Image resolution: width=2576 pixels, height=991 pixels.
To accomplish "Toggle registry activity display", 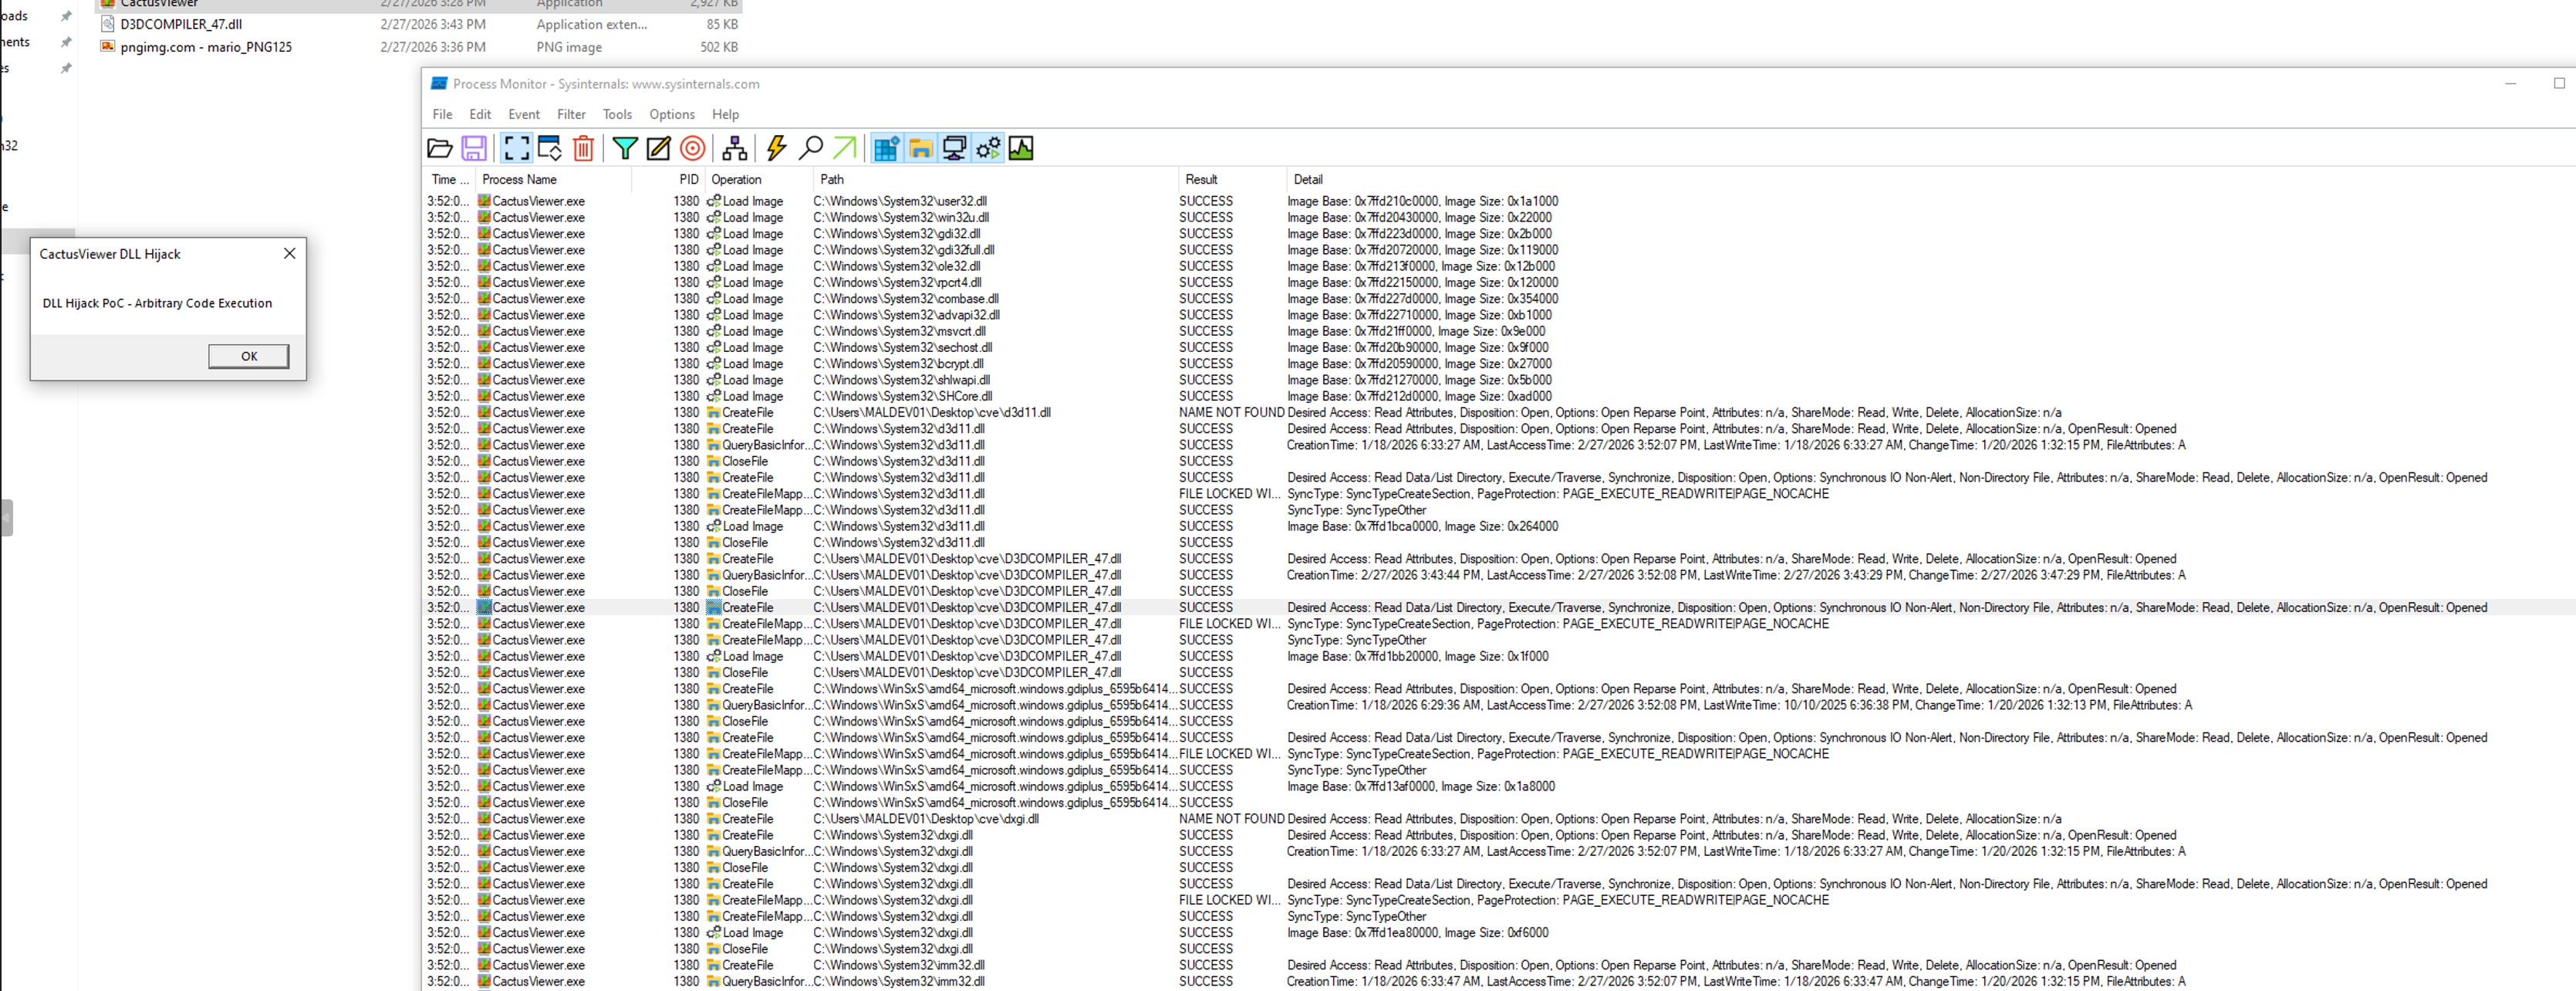I will coord(886,148).
